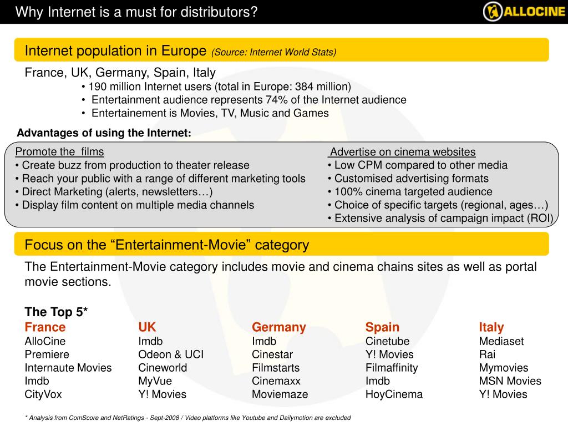Click the underlined 'Advertise on cinema websites' heading
The image size is (568, 426).
(x=403, y=152)
